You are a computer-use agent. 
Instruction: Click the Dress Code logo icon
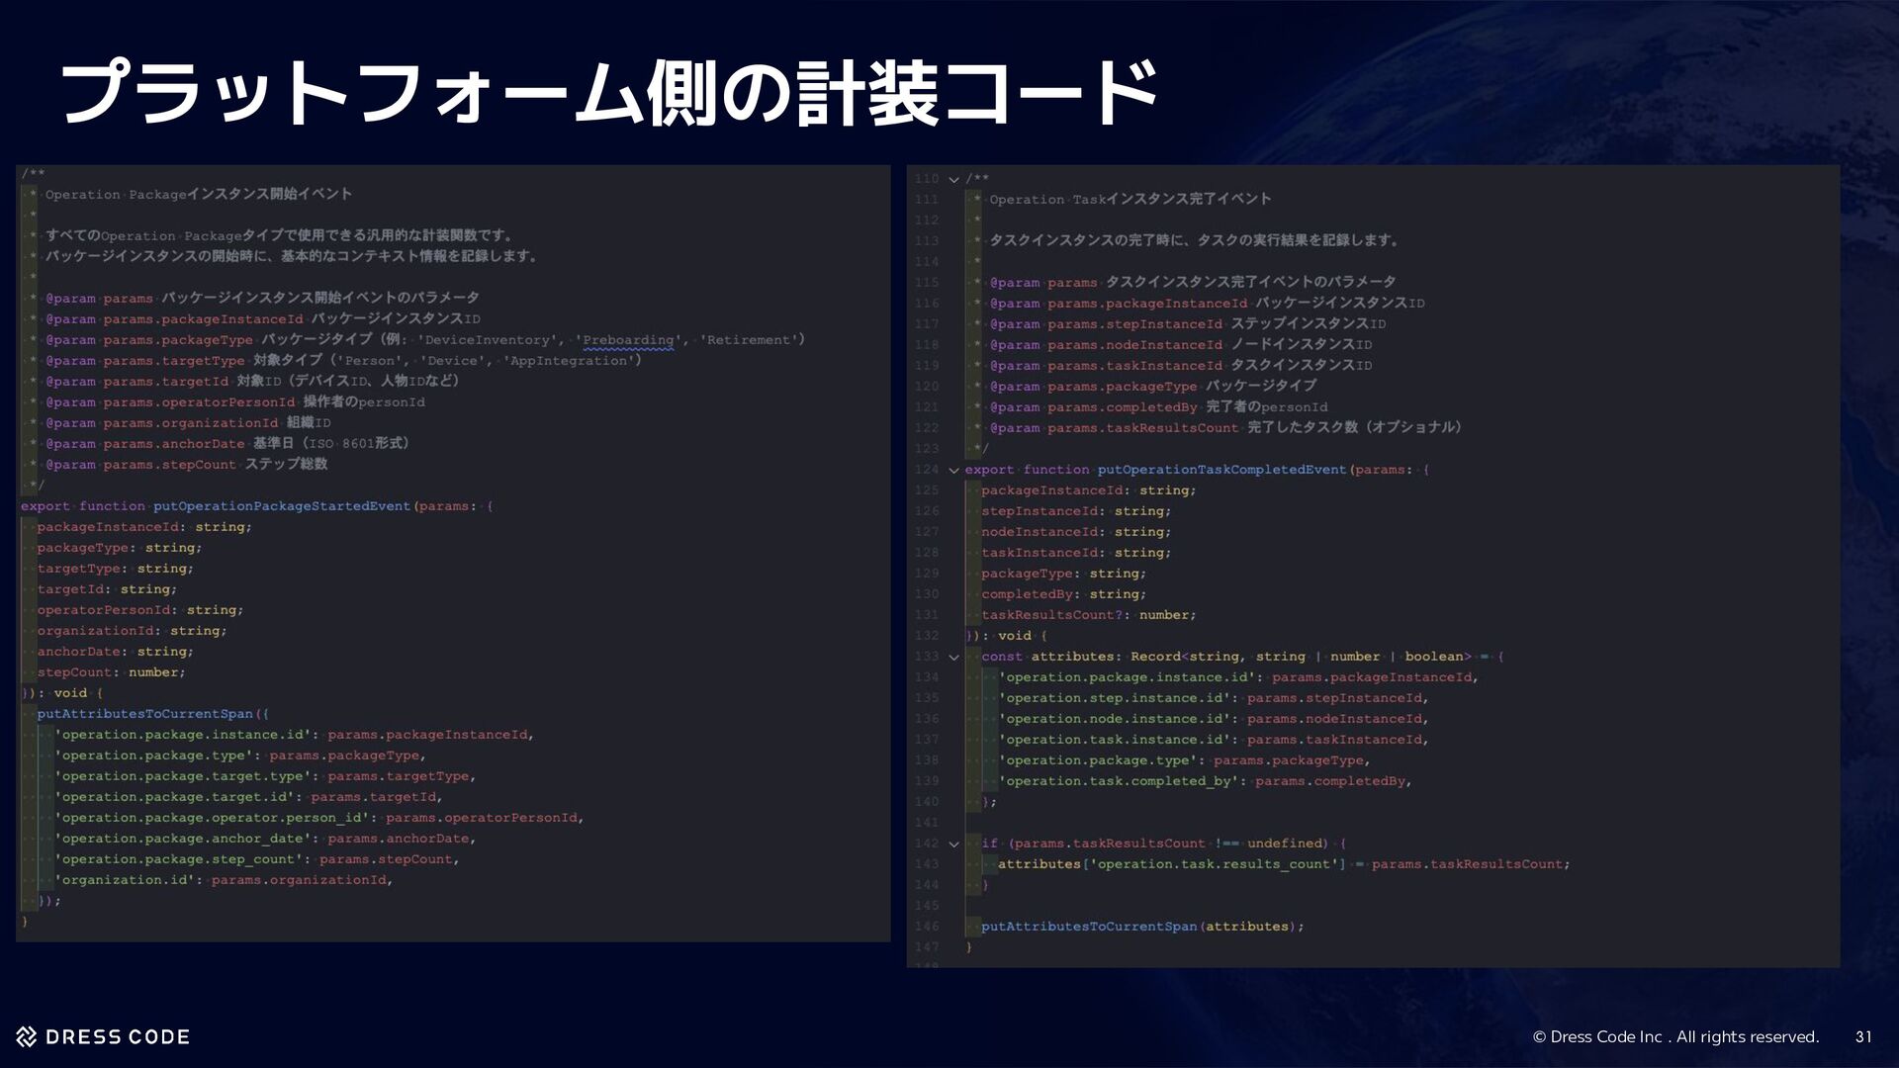[x=27, y=1036]
